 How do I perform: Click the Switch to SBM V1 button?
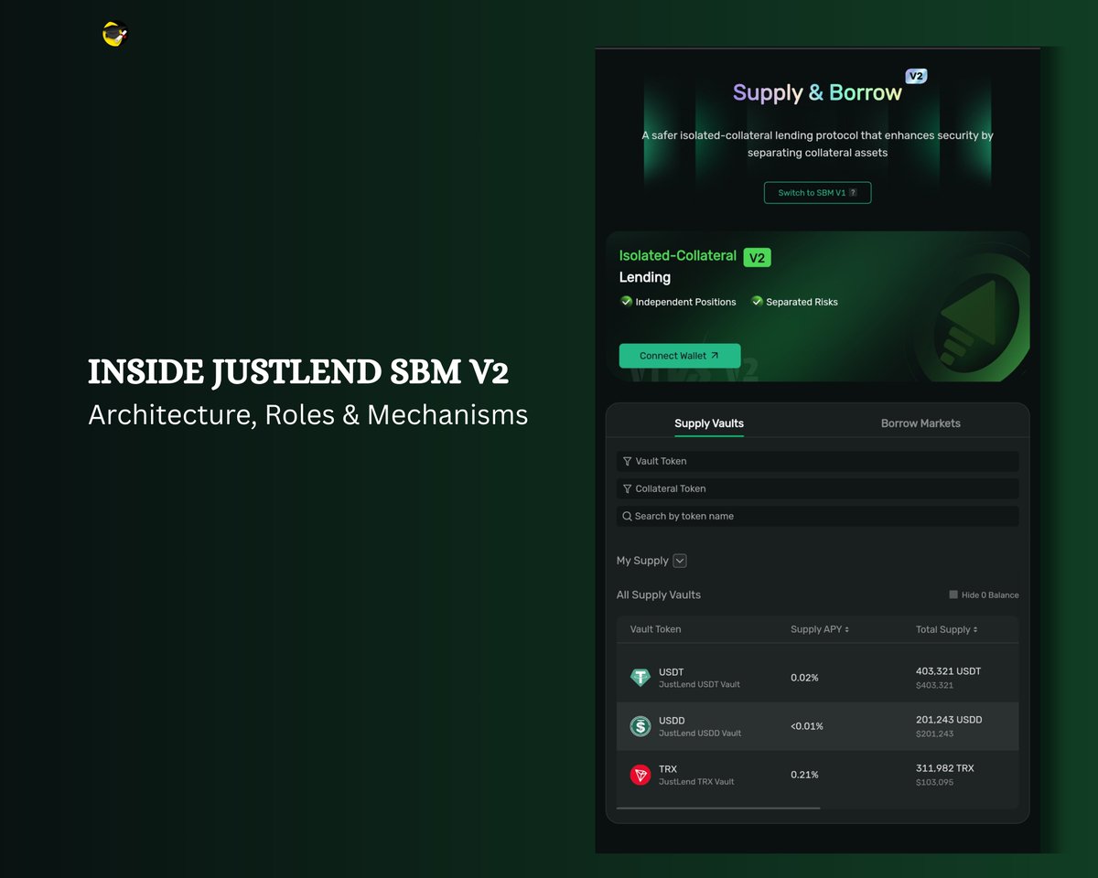[818, 193]
